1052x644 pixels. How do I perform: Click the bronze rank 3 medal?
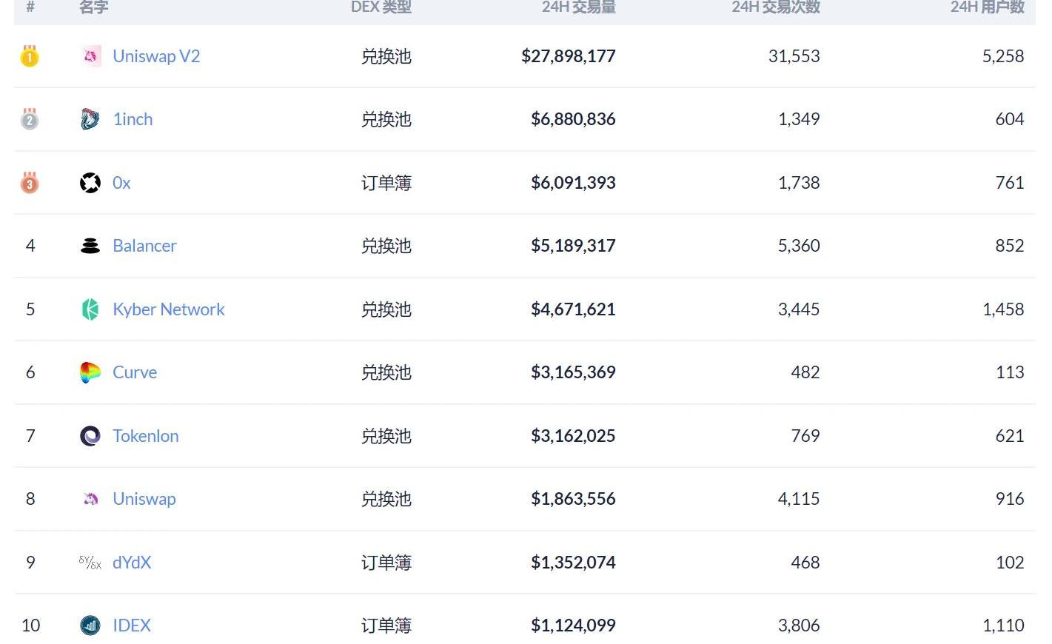point(30,183)
